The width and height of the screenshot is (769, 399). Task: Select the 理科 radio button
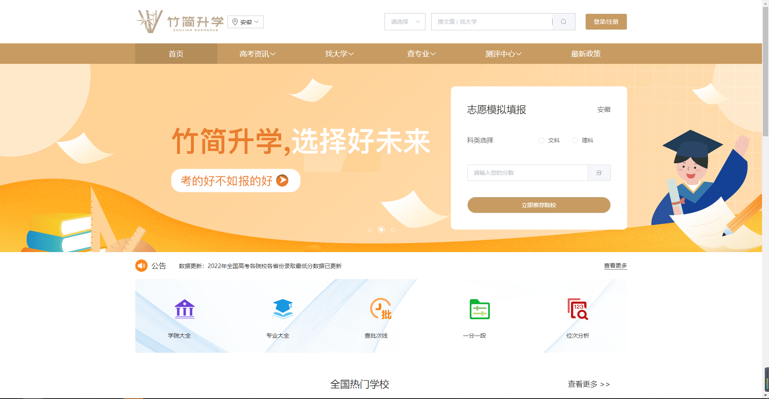point(575,140)
